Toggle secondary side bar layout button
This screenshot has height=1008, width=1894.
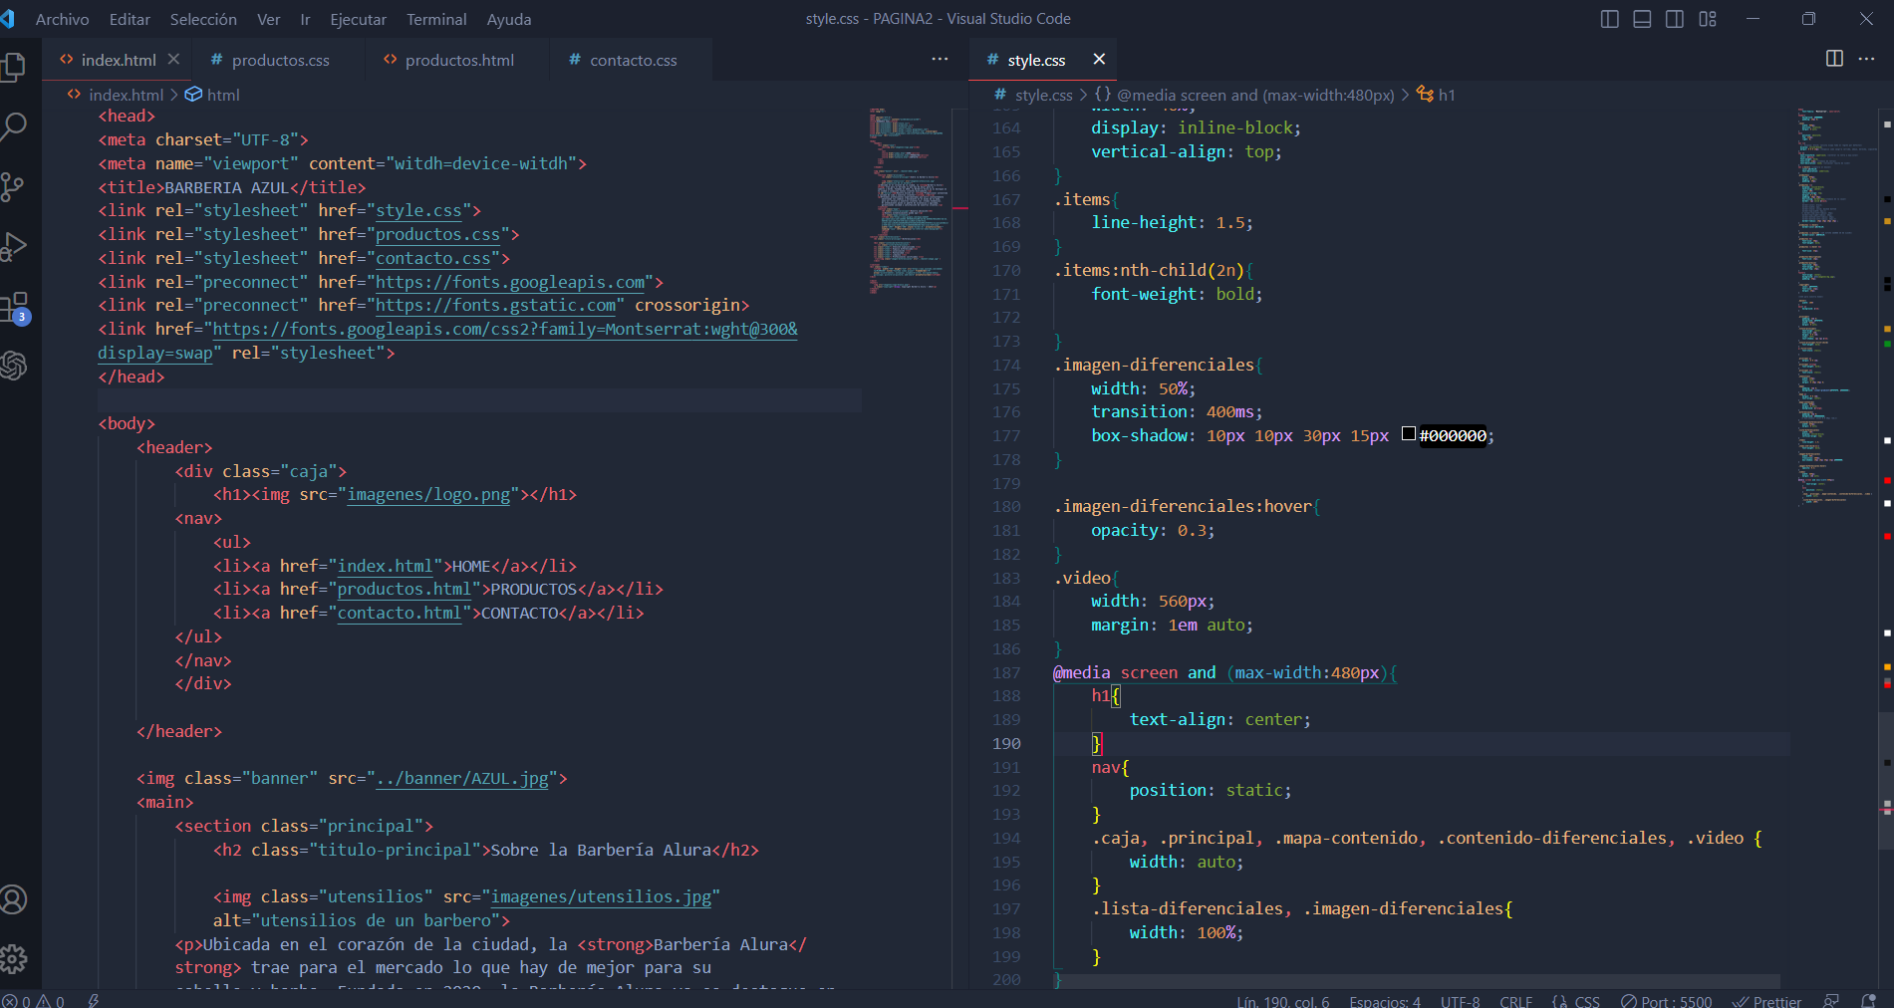pos(1675,19)
